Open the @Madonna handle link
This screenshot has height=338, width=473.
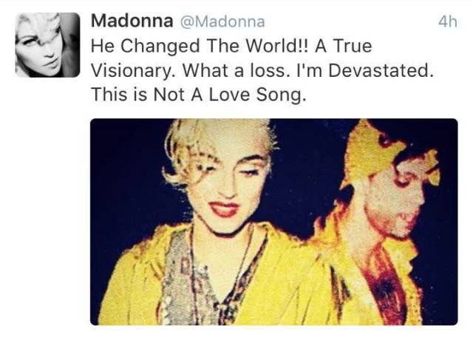point(222,21)
